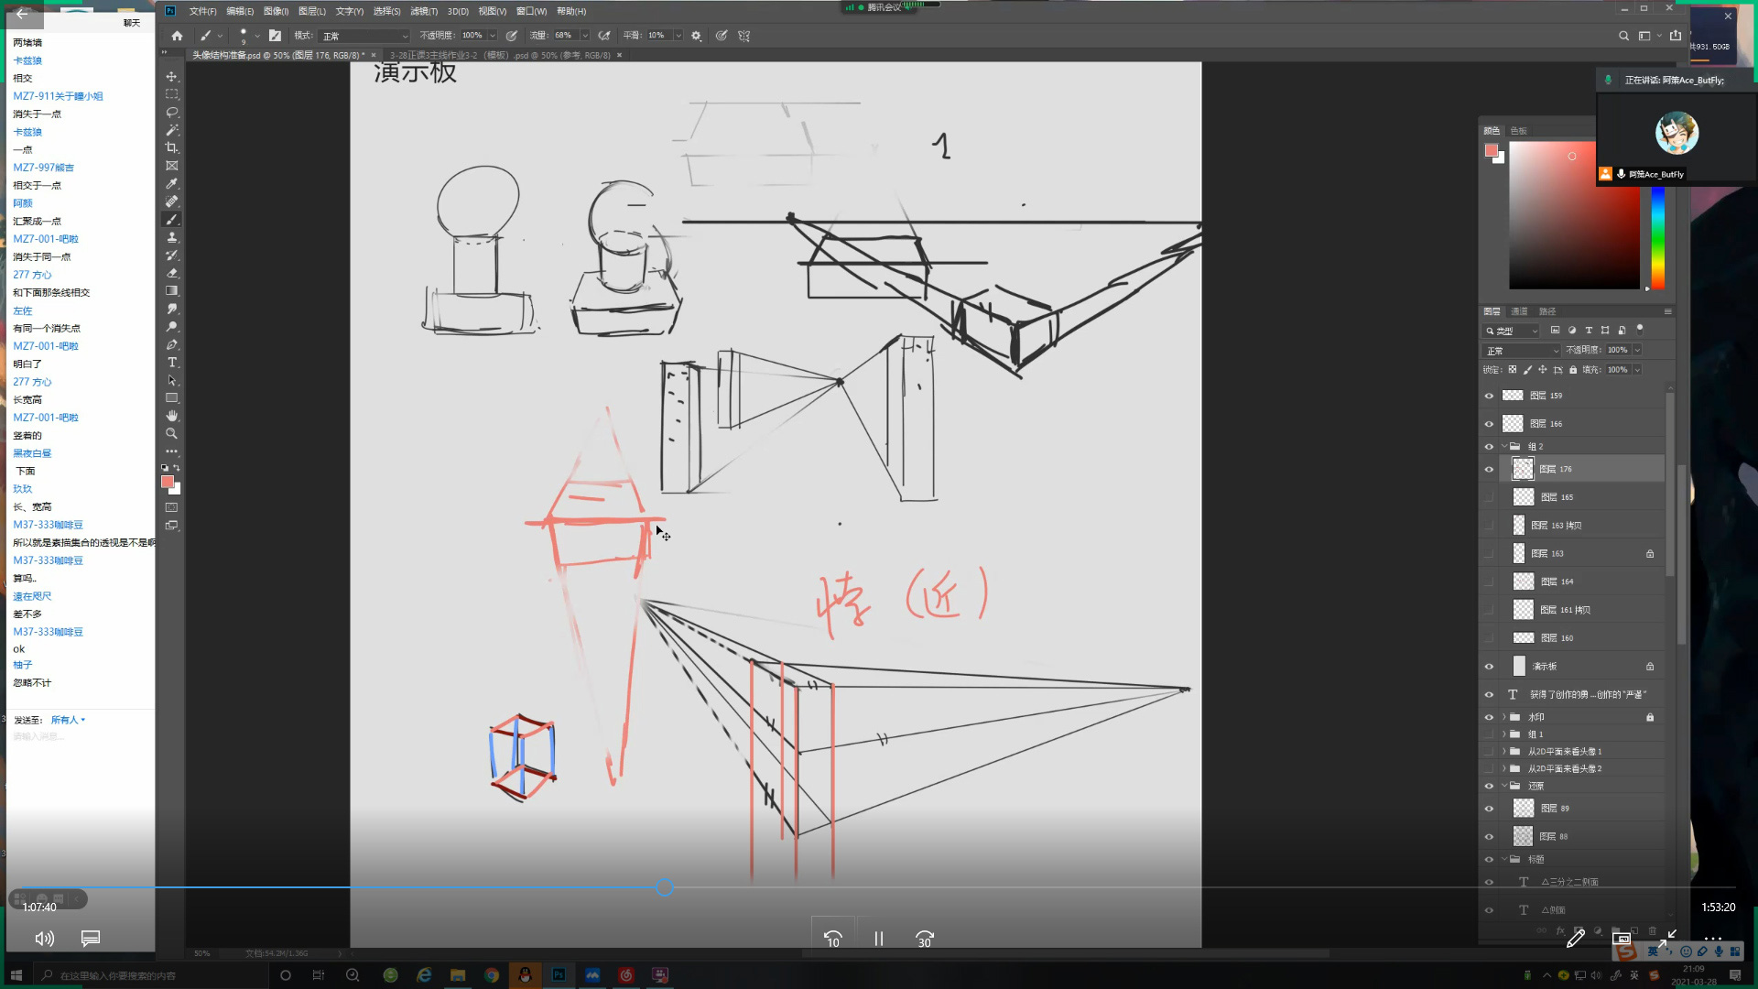Screen dimensions: 1758x989
Task: Select the Lasso tool
Action: (x=171, y=113)
